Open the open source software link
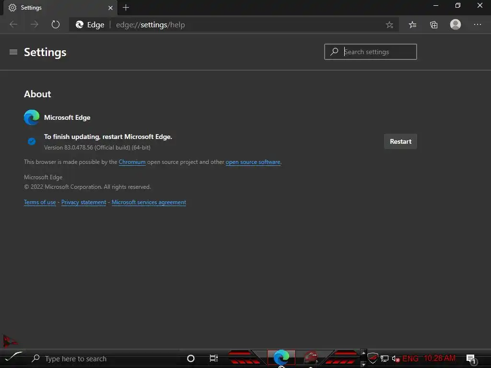The image size is (491, 368). [253, 162]
